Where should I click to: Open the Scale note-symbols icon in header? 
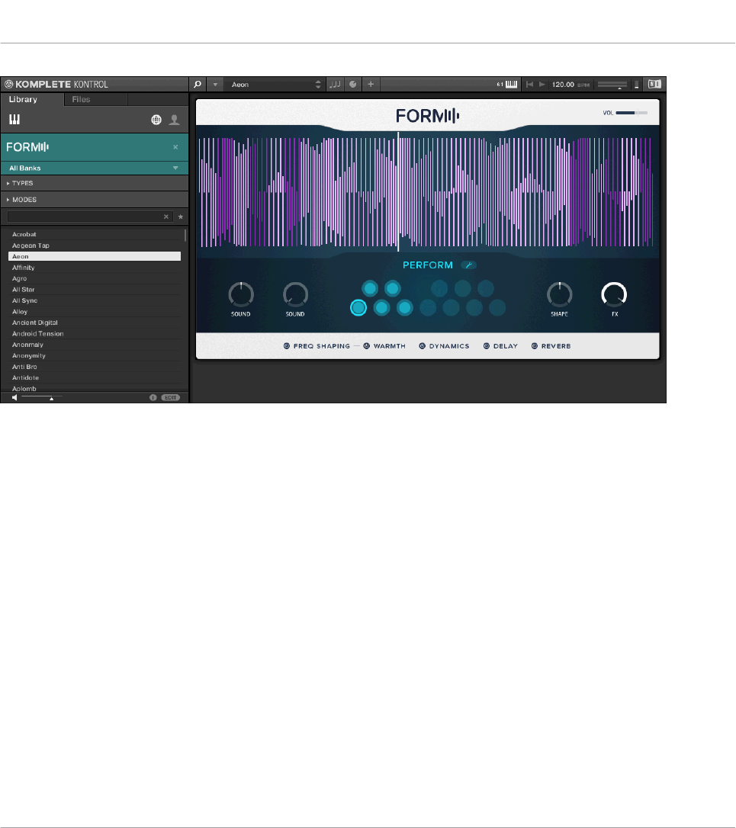[x=335, y=85]
